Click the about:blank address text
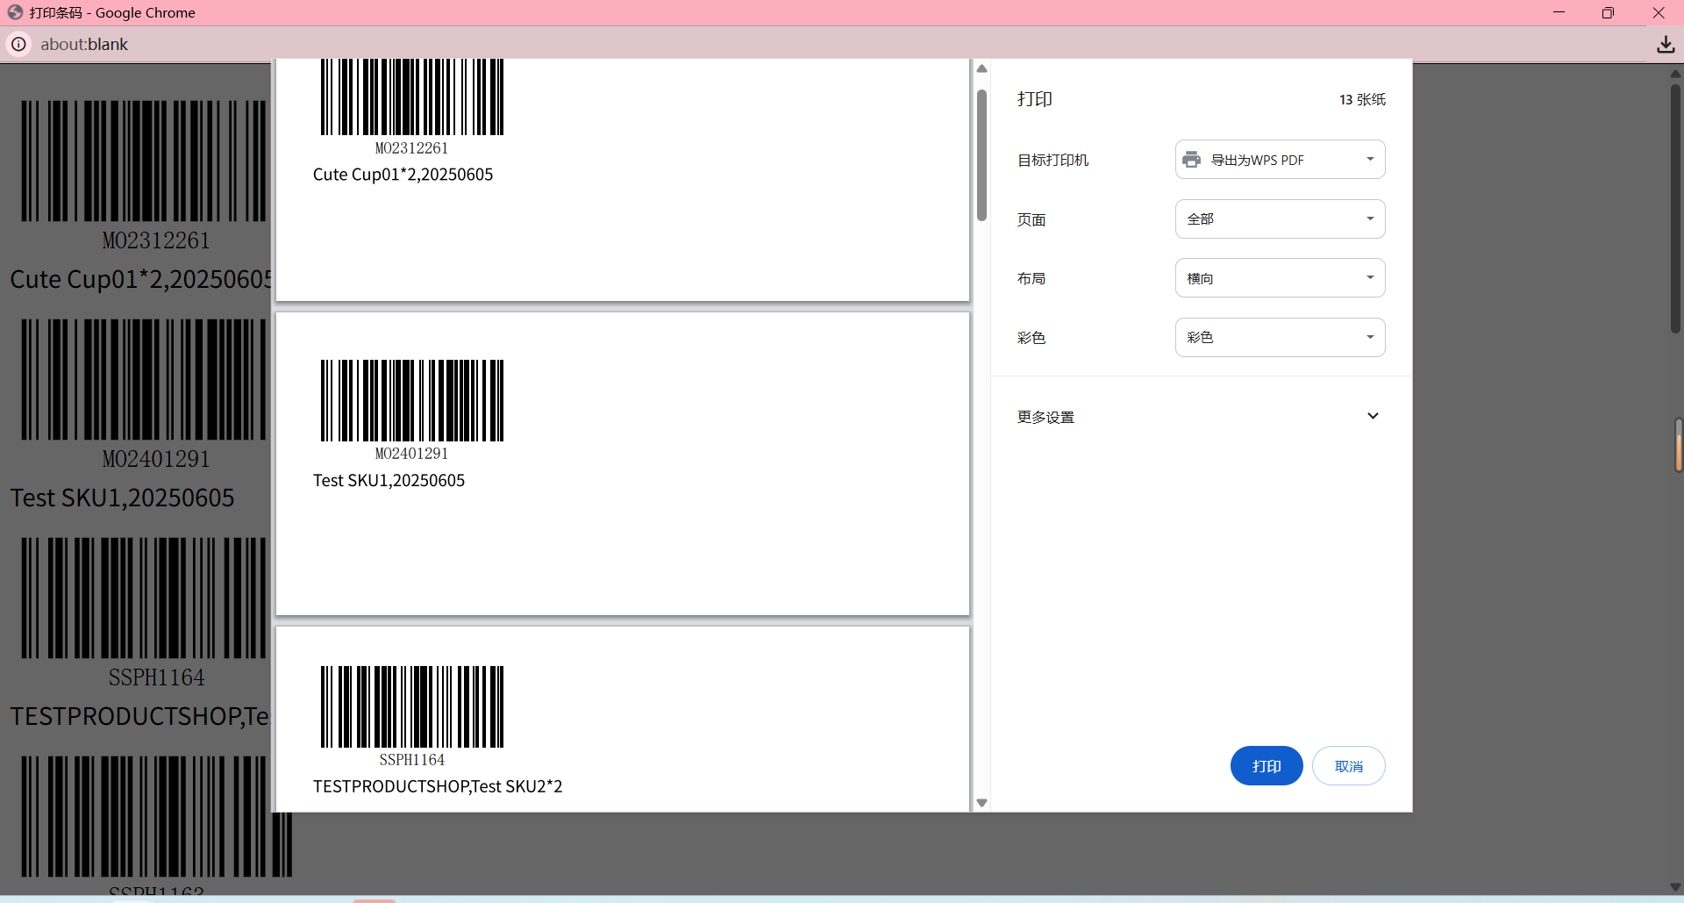1684x903 pixels. pos(84,44)
